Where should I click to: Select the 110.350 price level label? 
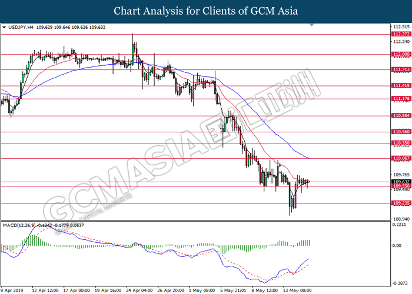[x=401, y=143]
